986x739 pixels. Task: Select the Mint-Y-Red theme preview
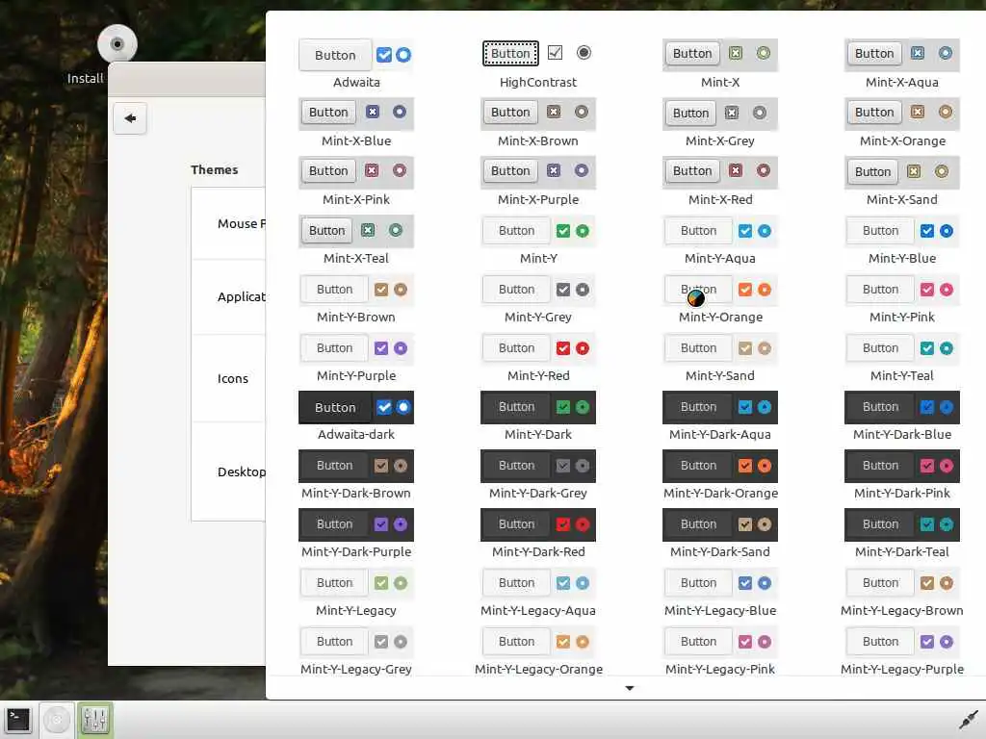click(538, 348)
